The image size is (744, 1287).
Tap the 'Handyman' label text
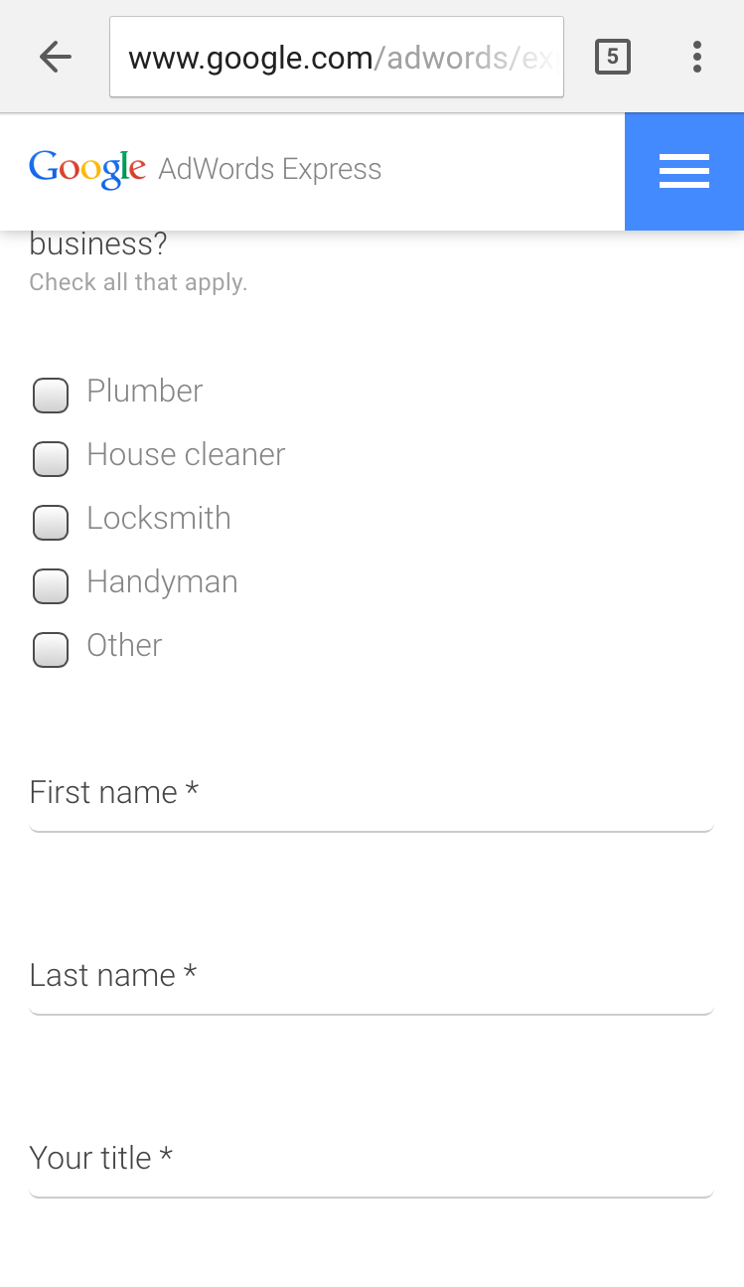point(162,582)
